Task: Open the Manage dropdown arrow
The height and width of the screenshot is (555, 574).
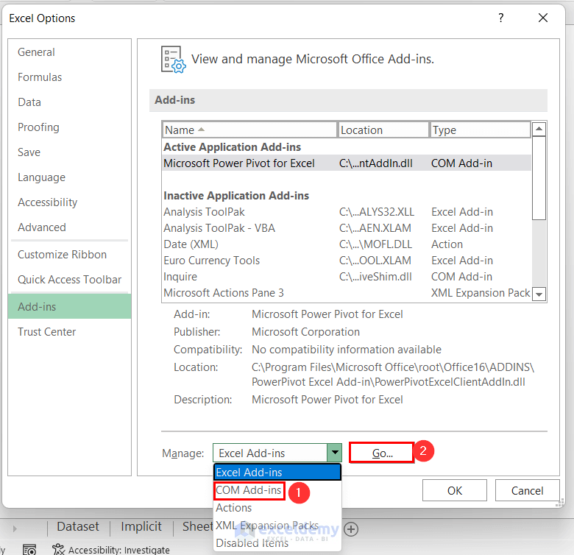Action: coord(335,453)
